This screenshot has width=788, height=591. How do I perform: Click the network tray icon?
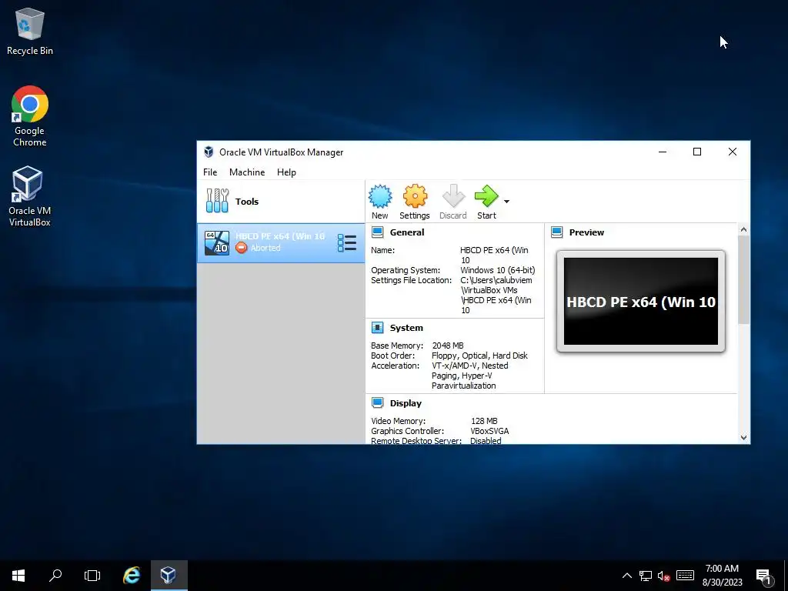(646, 576)
